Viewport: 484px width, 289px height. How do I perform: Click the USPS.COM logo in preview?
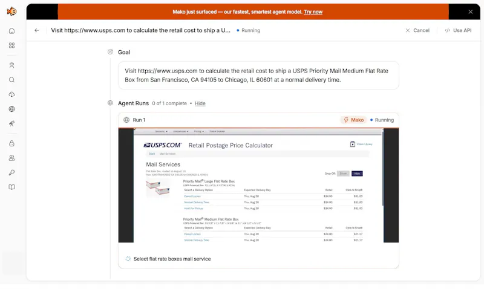click(x=163, y=145)
